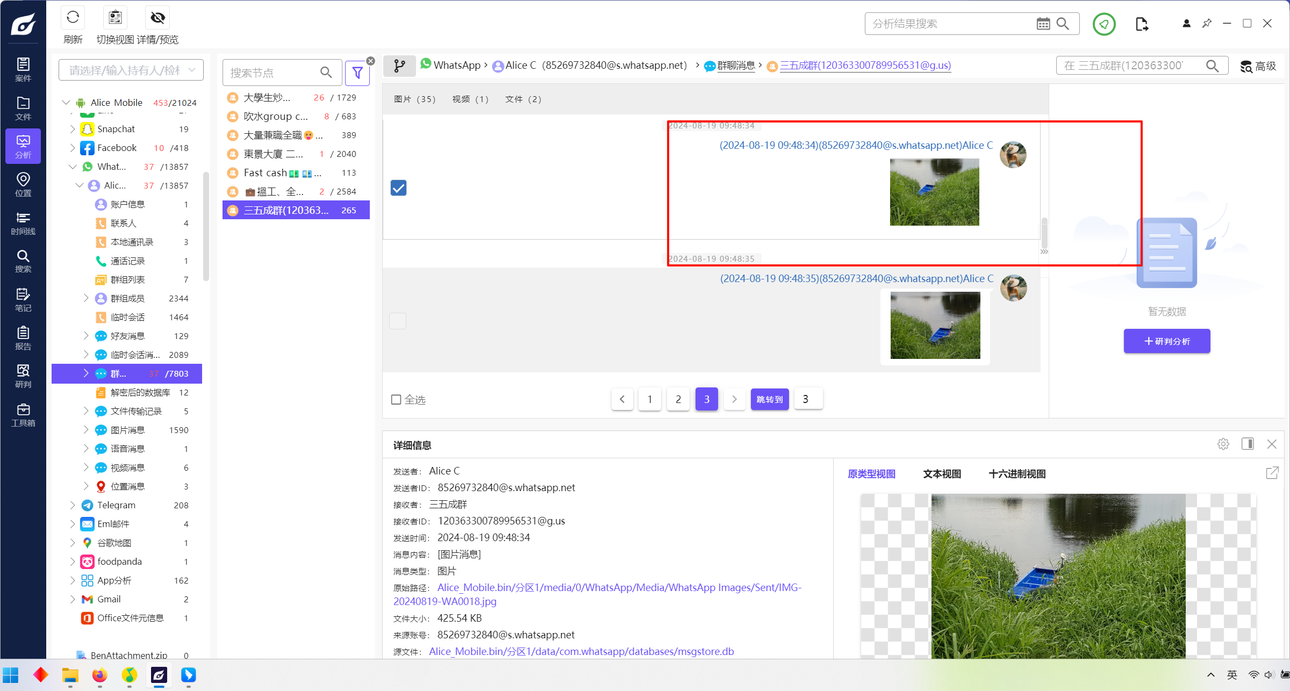
Task: Expand the Facebook tree node
Action: 73,148
